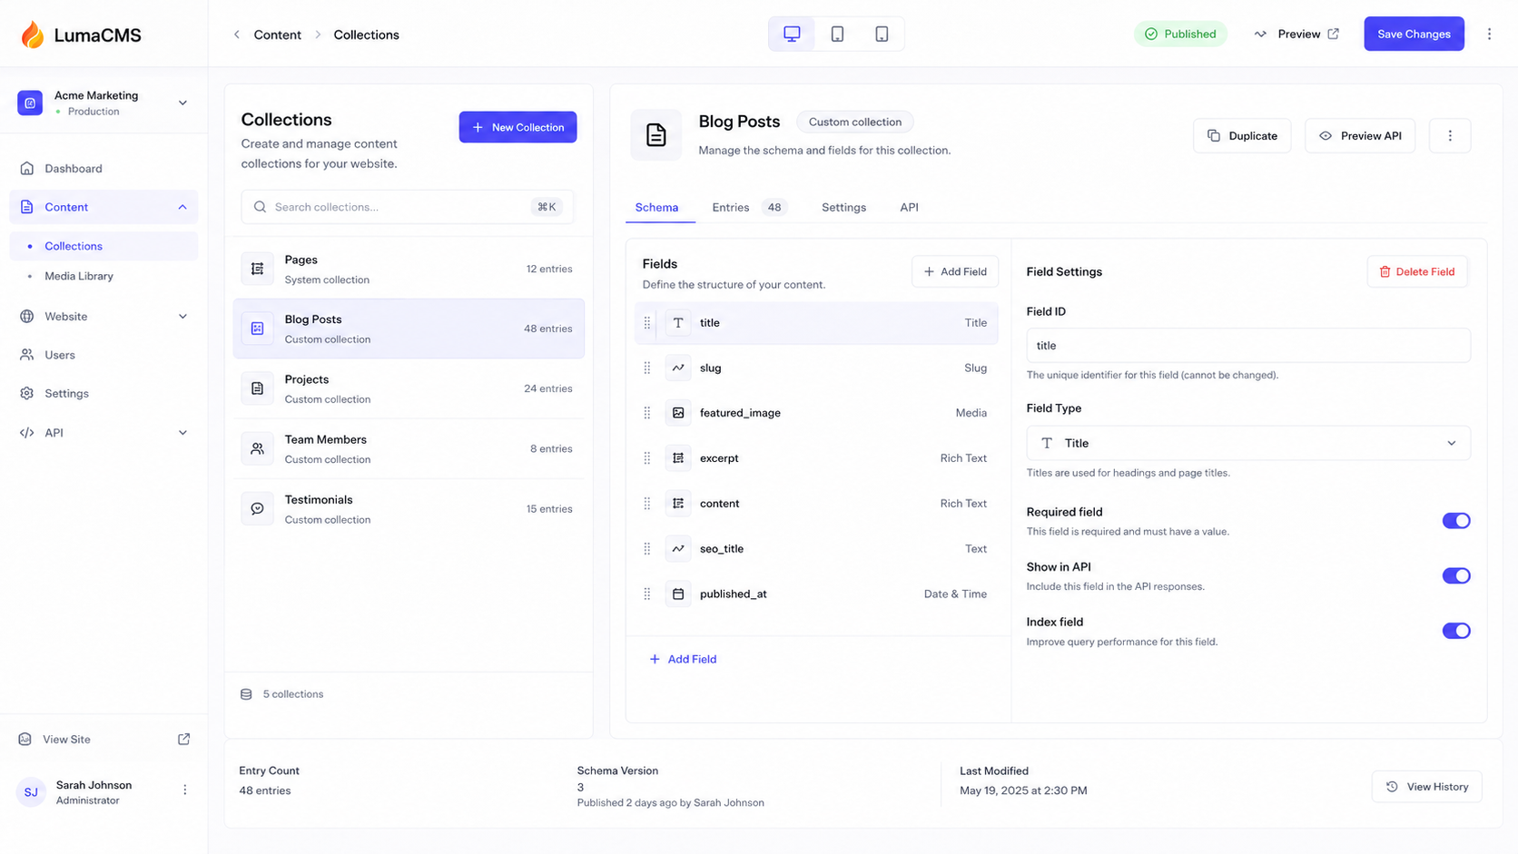
Task: Click the breadcrumb back arrow
Action: click(x=237, y=34)
